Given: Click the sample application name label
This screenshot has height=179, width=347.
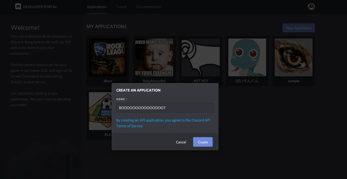Looking at the screenshot, I should (294, 81).
